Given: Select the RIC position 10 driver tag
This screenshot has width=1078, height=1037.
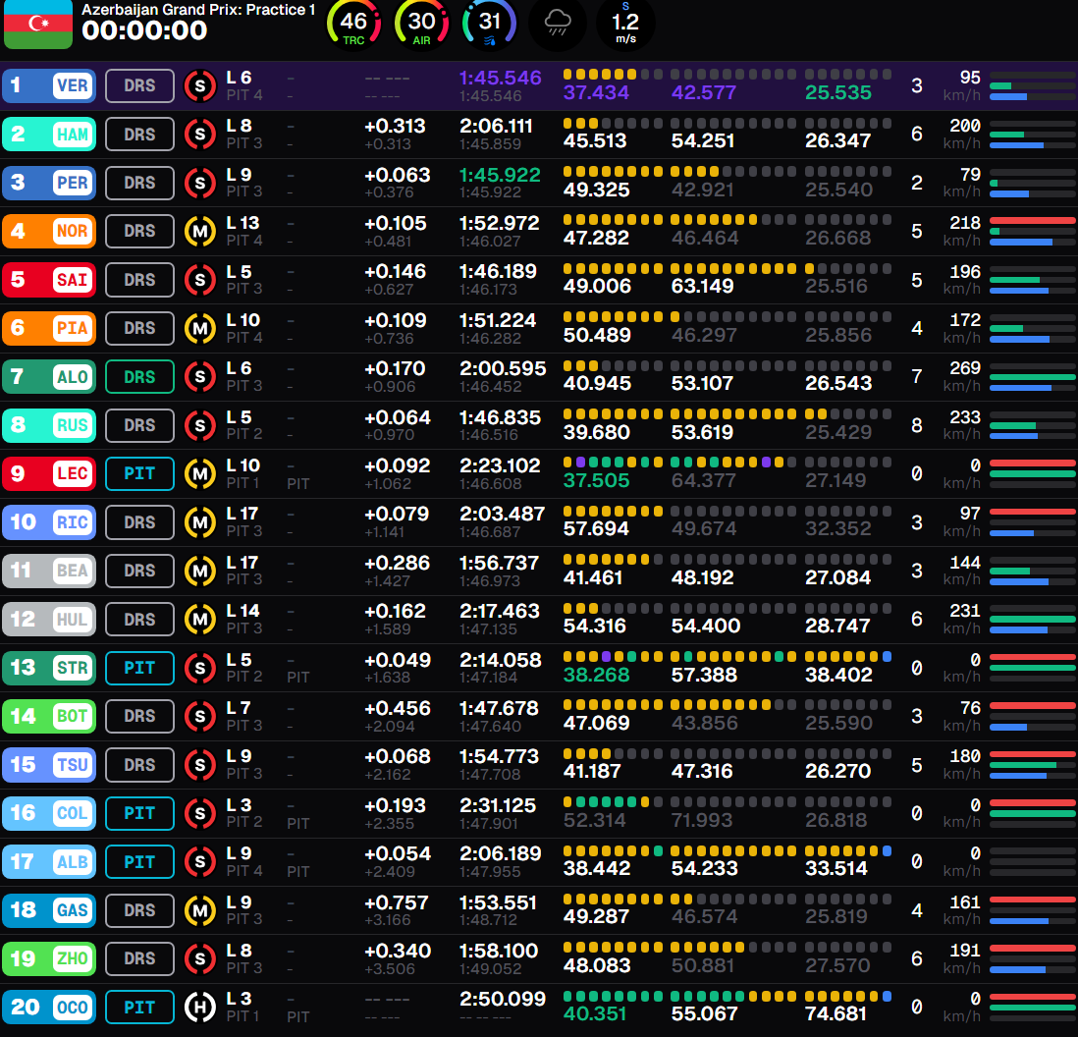Looking at the screenshot, I should tap(49, 522).
